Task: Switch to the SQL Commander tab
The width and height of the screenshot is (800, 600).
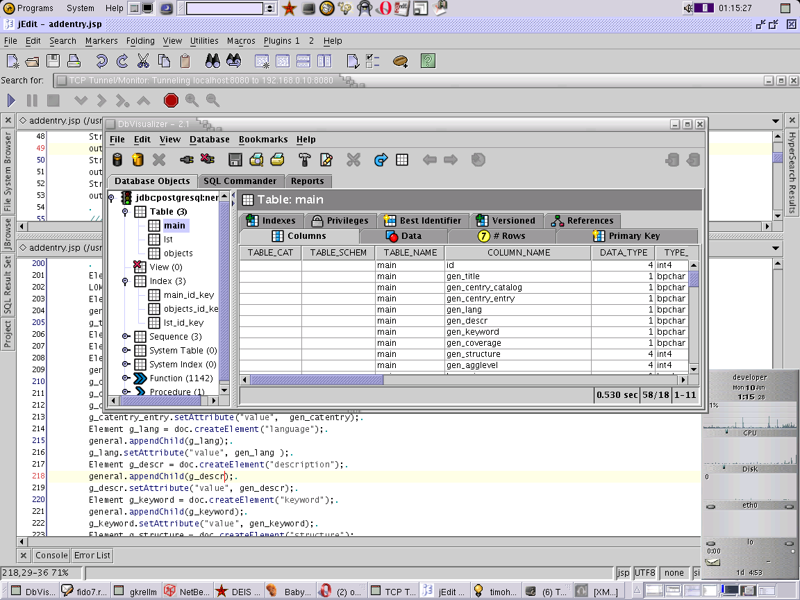Action: [x=240, y=181]
